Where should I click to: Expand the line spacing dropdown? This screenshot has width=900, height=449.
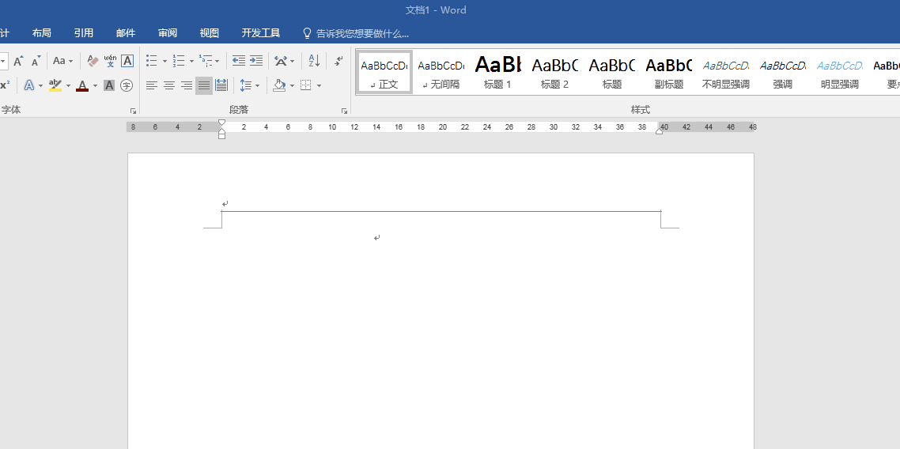[x=258, y=85]
